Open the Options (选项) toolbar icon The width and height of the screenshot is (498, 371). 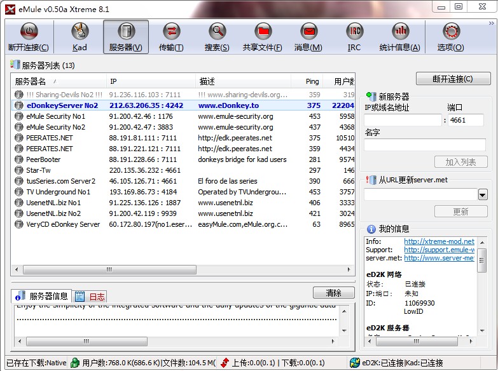[451, 31]
